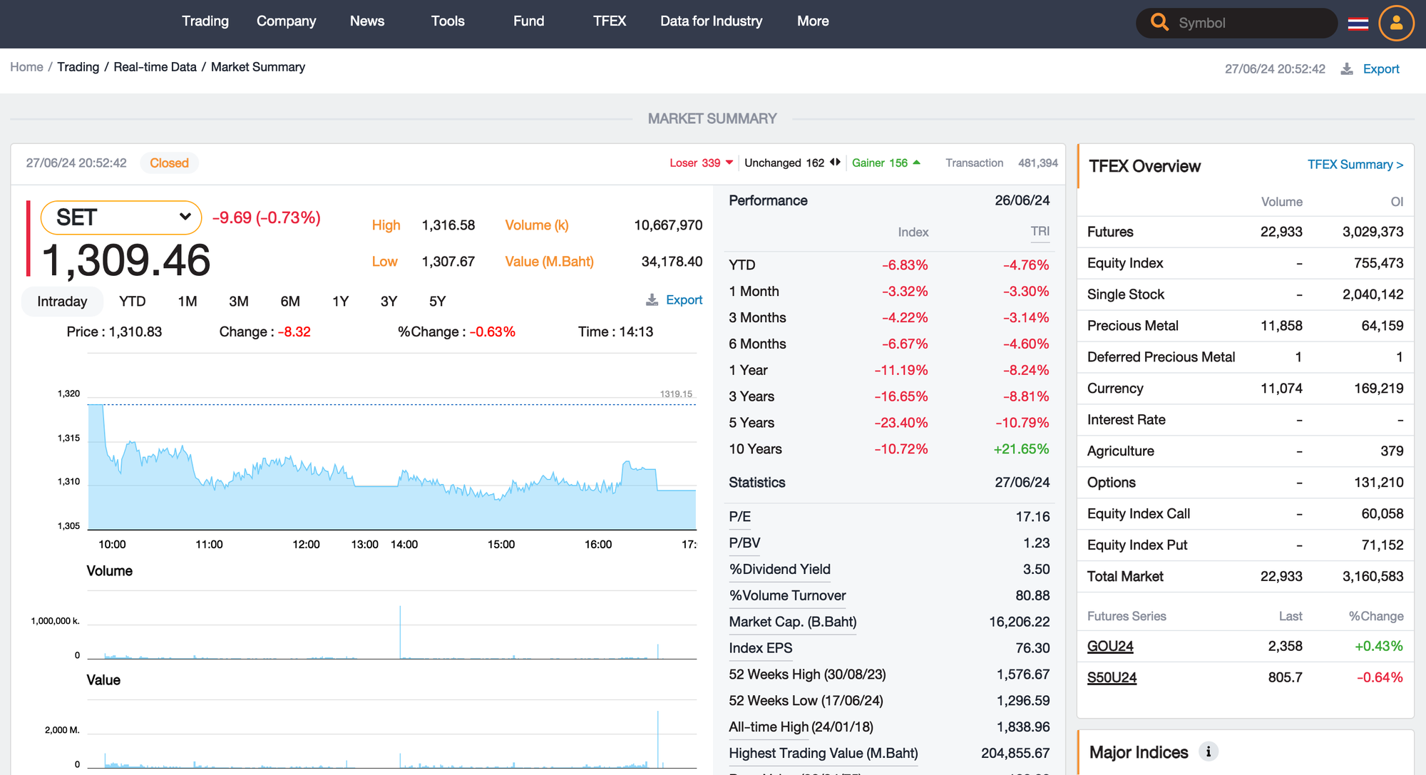The width and height of the screenshot is (1426, 775).
Task: Click the Thai flag language icon
Action: [1358, 24]
